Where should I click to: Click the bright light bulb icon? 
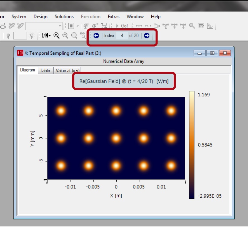point(32,36)
